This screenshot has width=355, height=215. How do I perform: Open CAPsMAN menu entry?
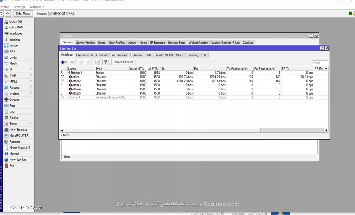tap(16, 27)
